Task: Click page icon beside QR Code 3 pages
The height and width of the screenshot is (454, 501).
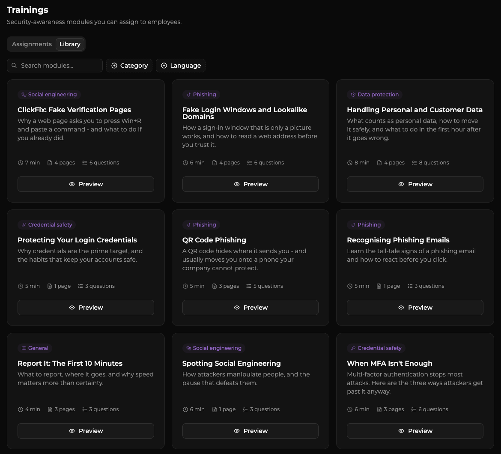Action: (x=215, y=286)
